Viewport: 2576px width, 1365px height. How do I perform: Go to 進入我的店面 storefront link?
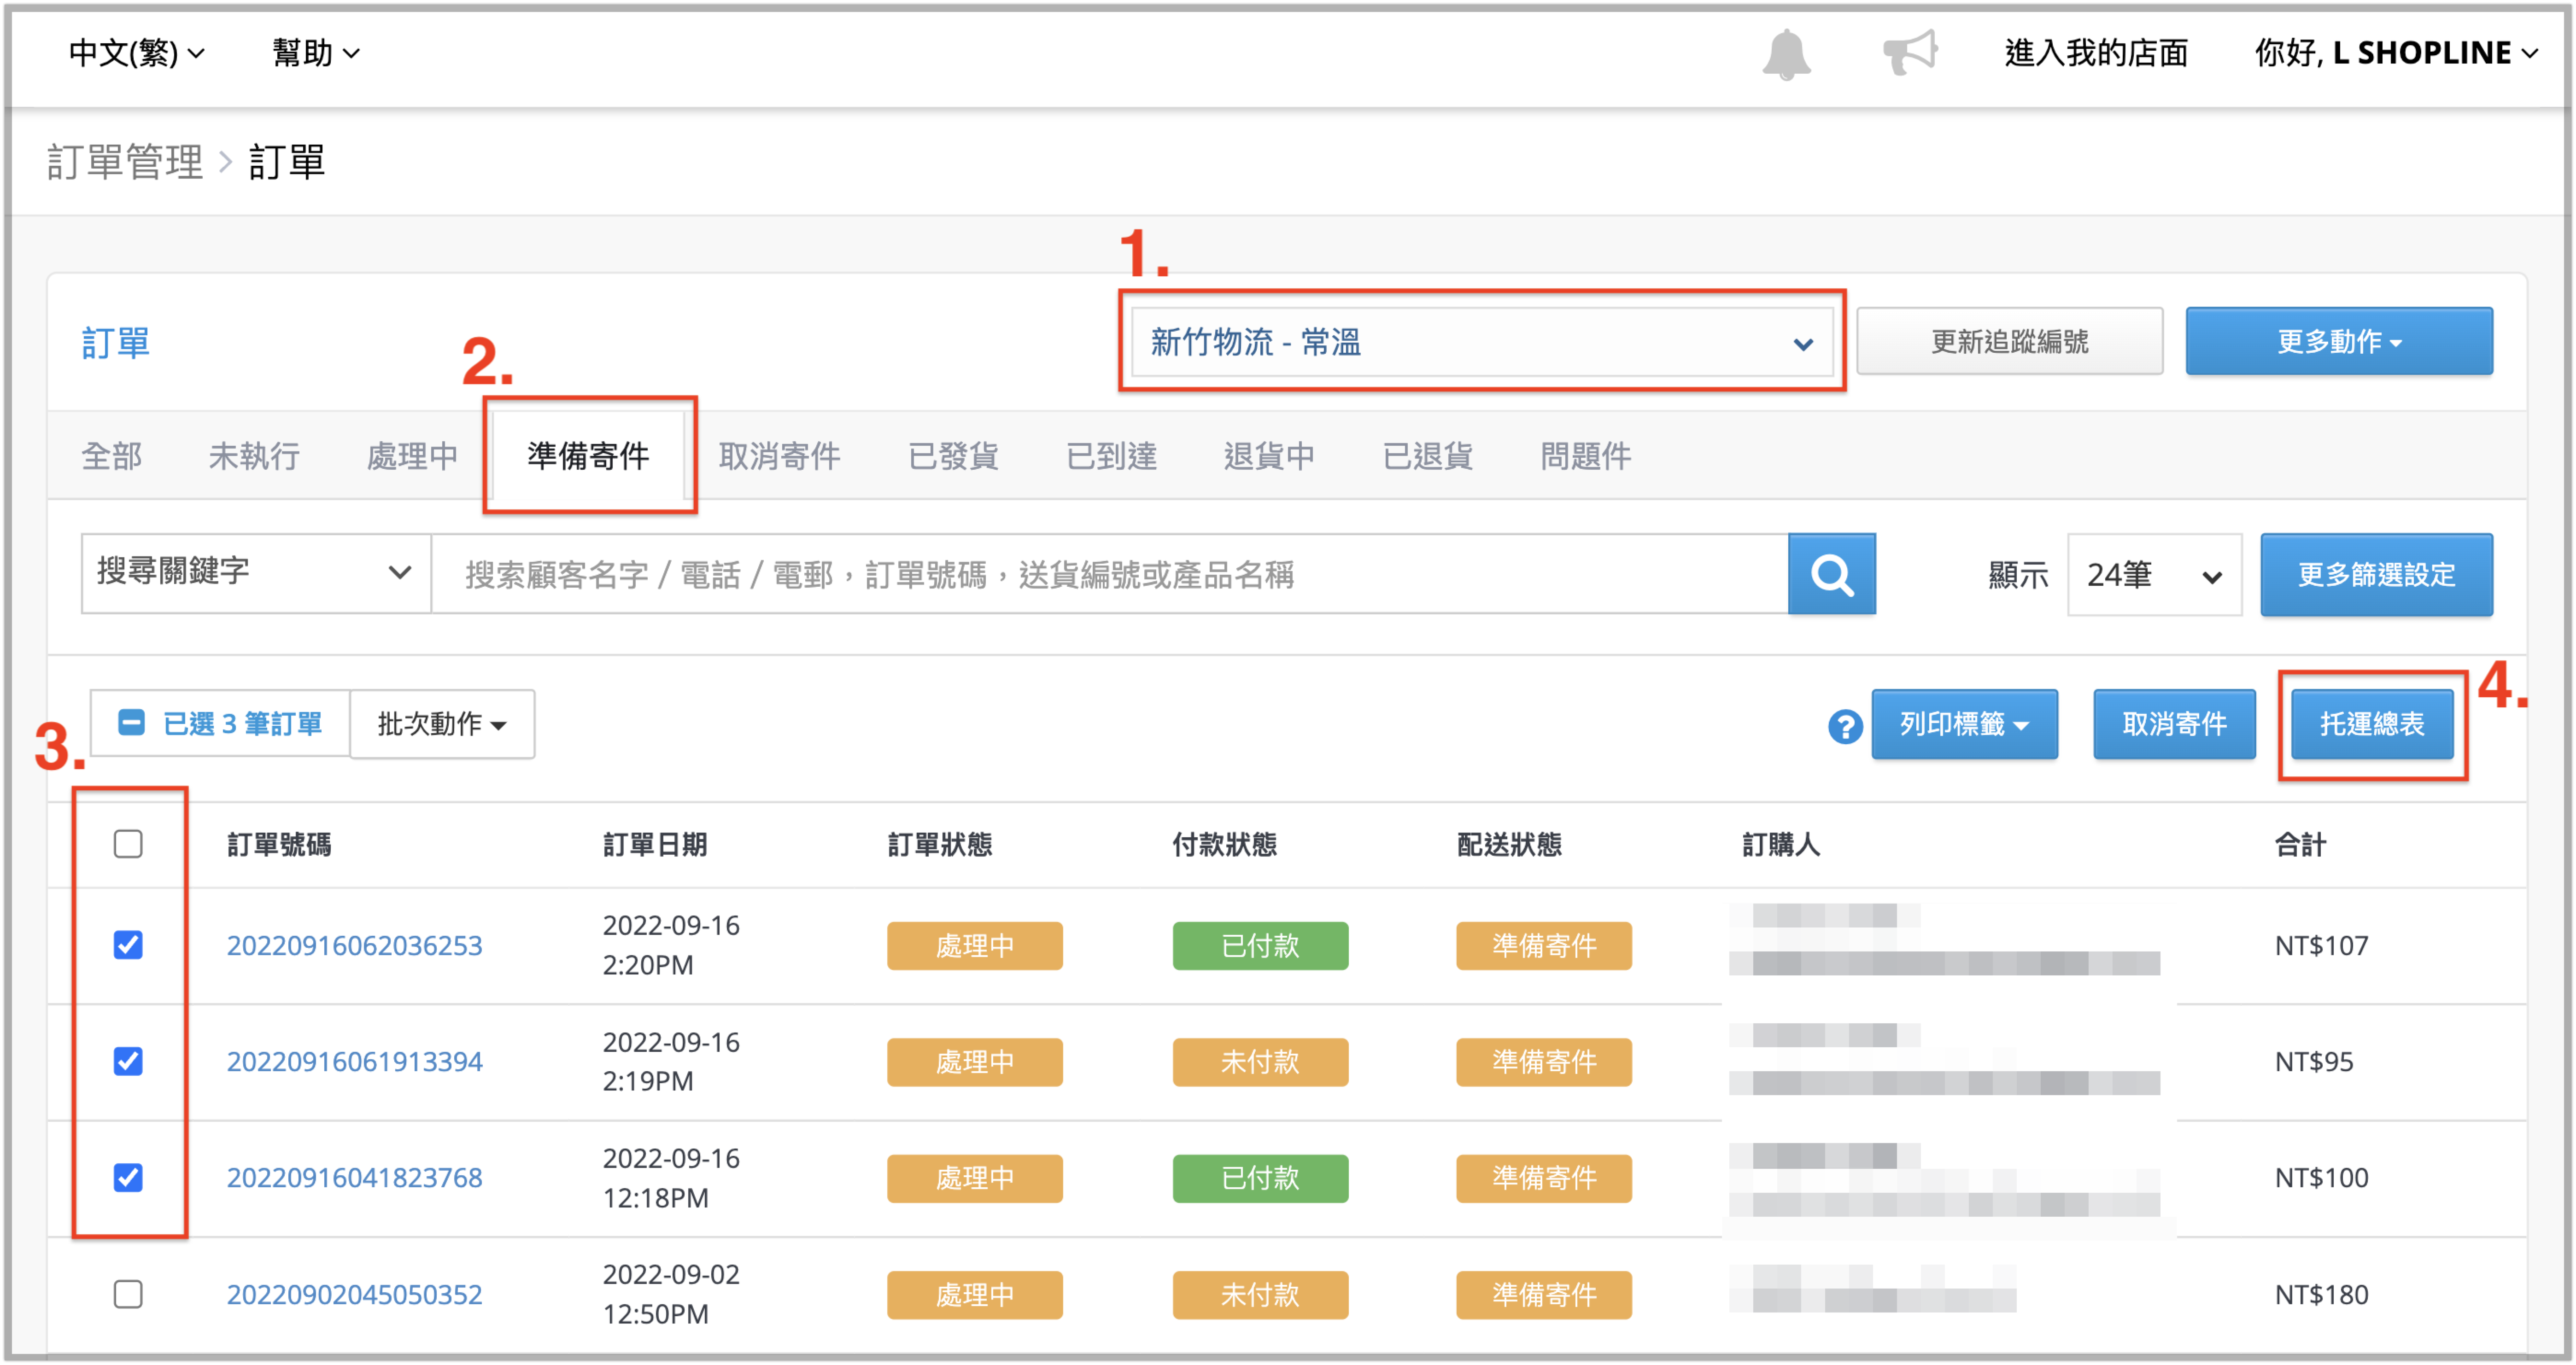[2096, 53]
